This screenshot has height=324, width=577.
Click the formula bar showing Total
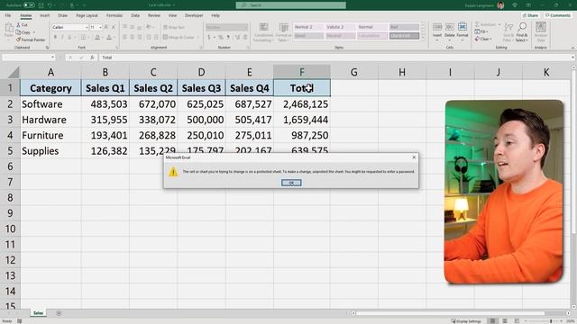(334, 58)
